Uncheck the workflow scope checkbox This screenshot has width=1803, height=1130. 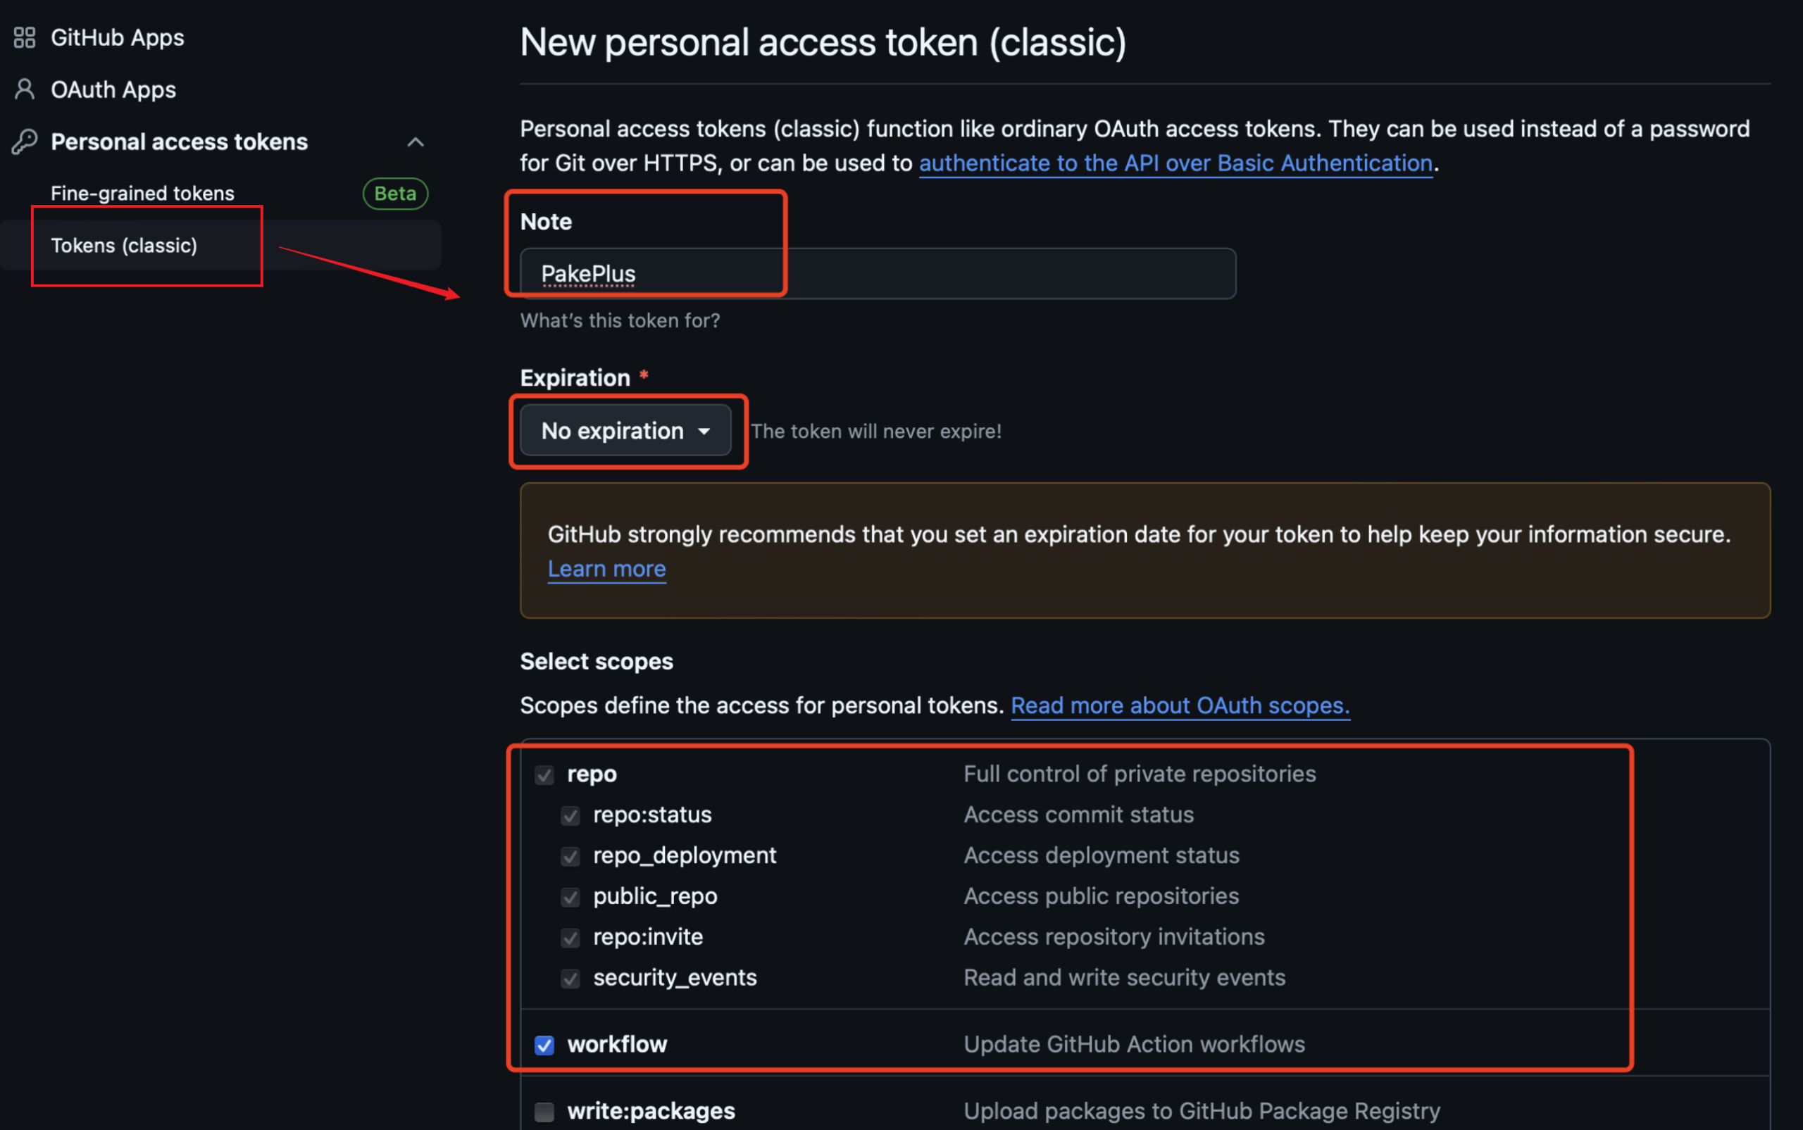[544, 1045]
